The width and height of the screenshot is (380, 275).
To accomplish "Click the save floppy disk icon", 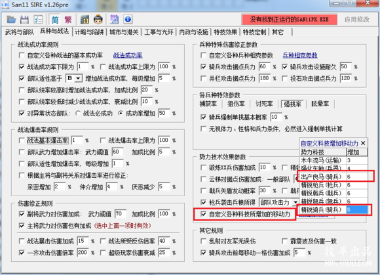I will tap(24, 20).
